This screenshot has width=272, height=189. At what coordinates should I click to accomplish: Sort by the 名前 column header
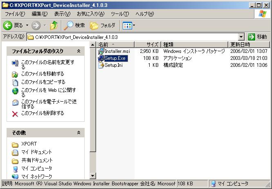tap(115, 45)
